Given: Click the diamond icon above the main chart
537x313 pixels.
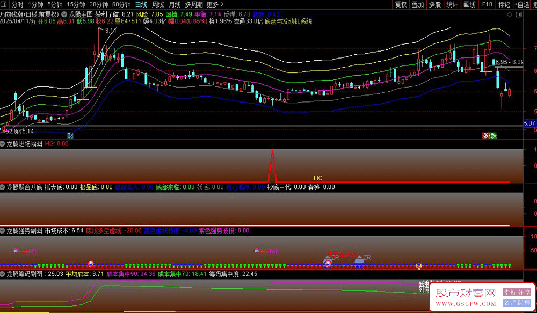Looking at the screenshot, I should (510, 14).
